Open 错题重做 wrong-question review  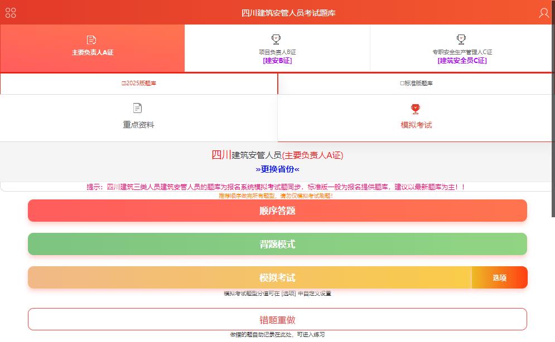(277, 319)
